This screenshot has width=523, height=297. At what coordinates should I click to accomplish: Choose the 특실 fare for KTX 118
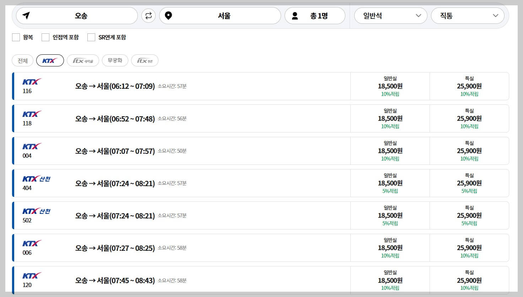[x=469, y=118]
